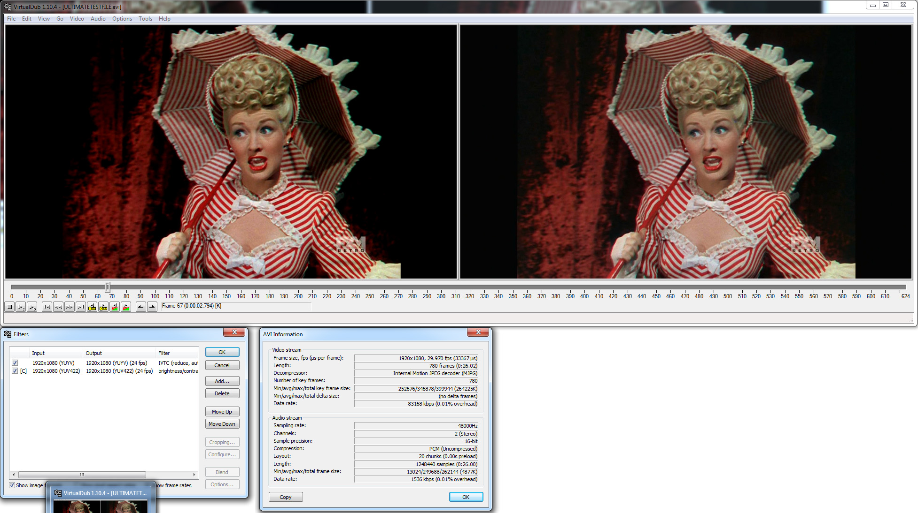The width and height of the screenshot is (918, 513).
Task: Click the Filters list horizontal scrollbar right arrow
Action: click(x=194, y=475)
